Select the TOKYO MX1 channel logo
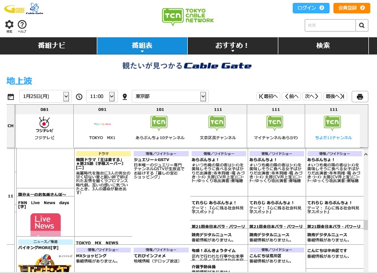This screenshot has width=377, height=273. pyautogui.click(x=103, y=124)
